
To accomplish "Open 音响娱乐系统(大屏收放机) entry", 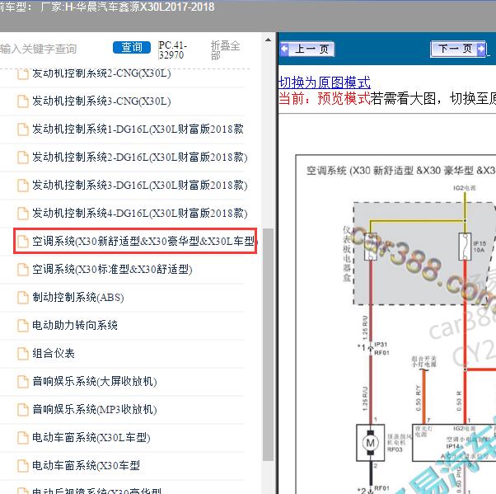I will [x=95, y=381].
